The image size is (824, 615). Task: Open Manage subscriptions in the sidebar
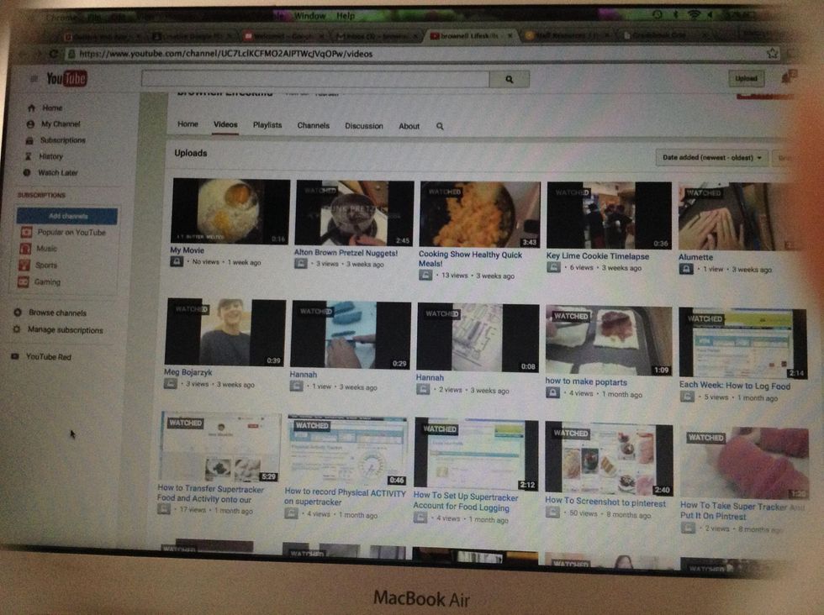[65, 330]
